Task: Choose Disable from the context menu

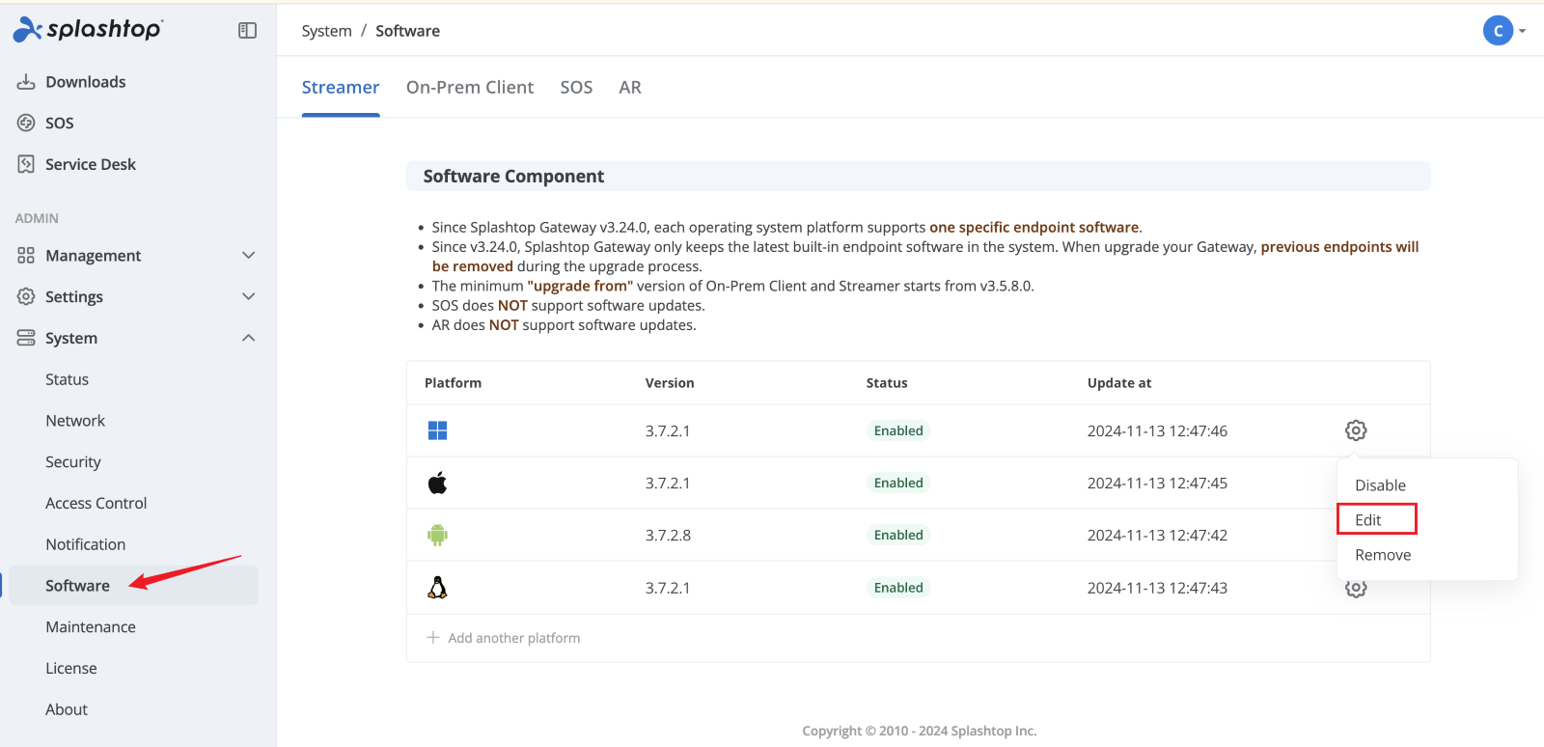Action: [x=1380, y=485]
